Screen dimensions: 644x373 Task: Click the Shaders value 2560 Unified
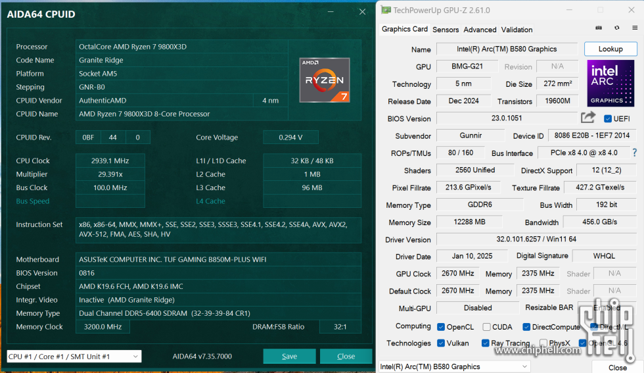pos(475,170)
